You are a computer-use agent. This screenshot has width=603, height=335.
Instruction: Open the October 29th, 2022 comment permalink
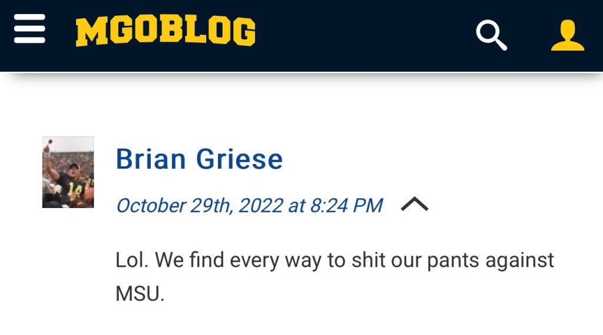(249, 205)
